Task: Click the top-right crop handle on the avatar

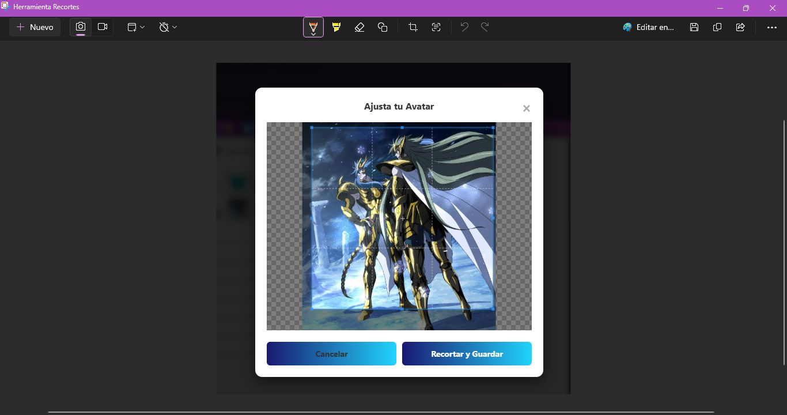Action: pos(493,127)
